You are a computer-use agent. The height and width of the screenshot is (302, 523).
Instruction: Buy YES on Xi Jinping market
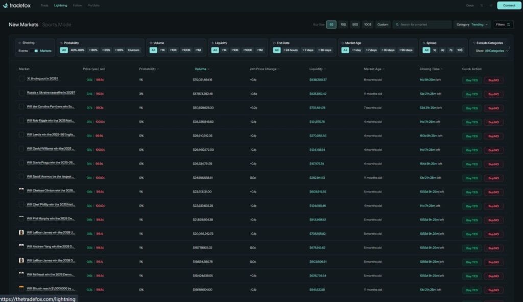tap(471, 80)
